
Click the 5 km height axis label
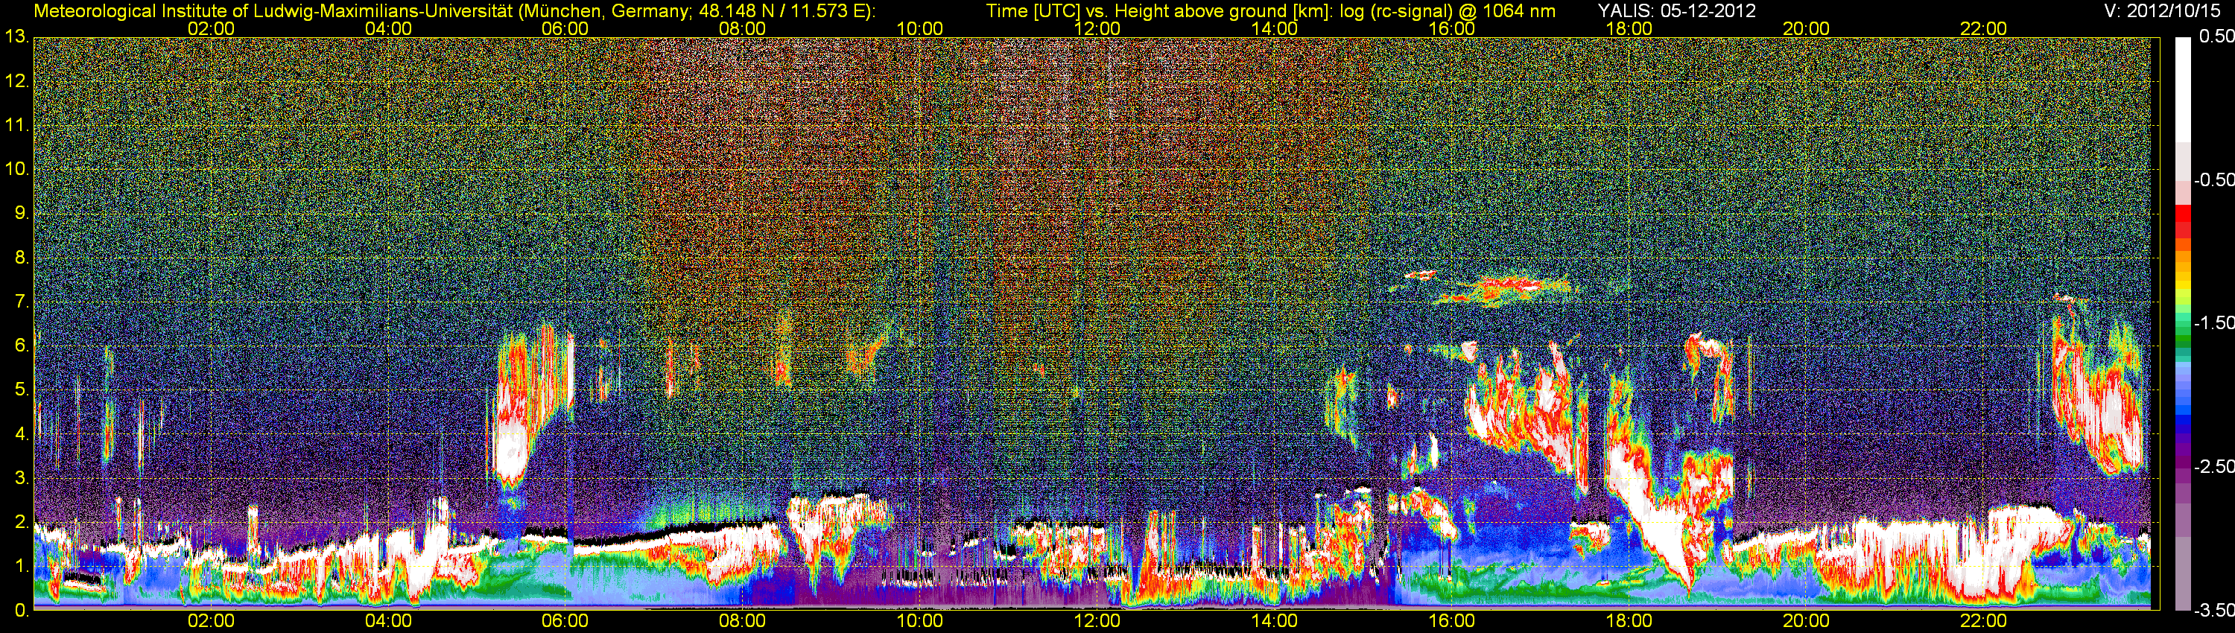tap(22, 390)
